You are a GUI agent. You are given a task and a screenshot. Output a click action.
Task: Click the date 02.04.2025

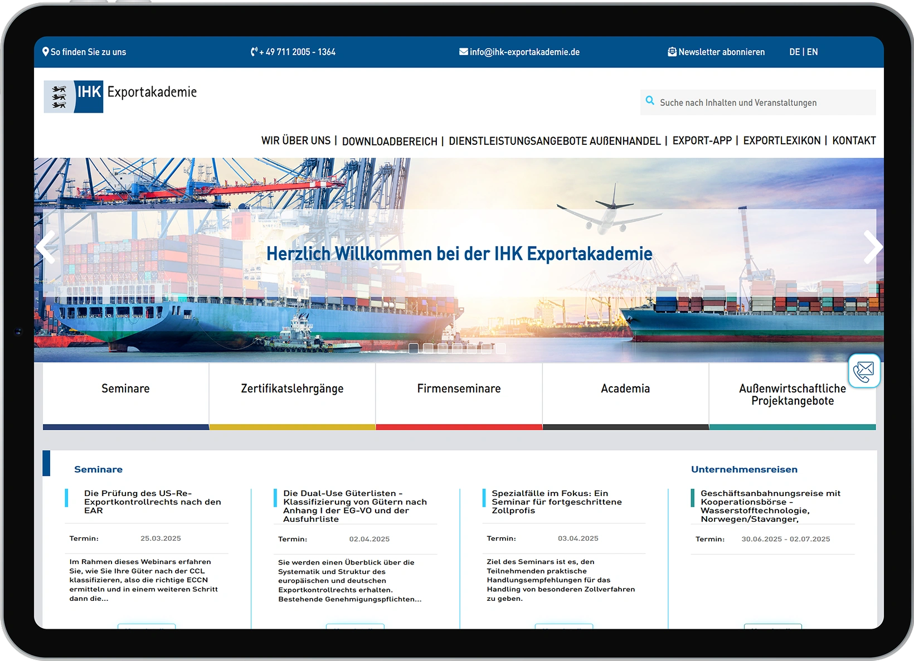tap(370, 539)
